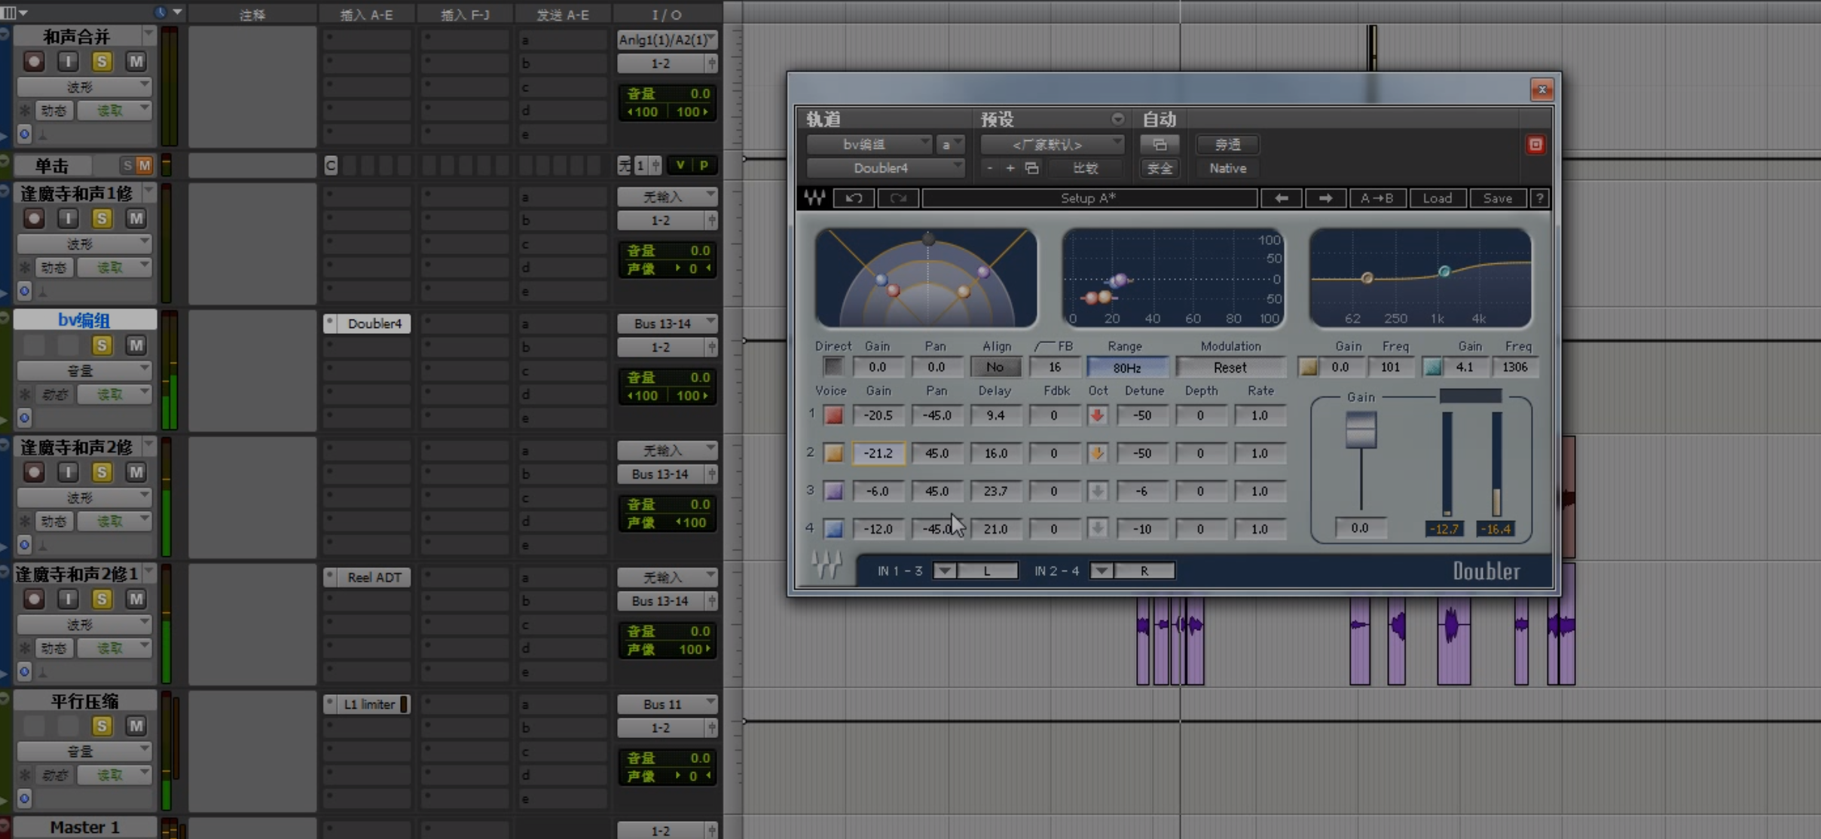
Task: Open the 厂家默认 preset dropdown
Action: click(x=1052, y=145)
